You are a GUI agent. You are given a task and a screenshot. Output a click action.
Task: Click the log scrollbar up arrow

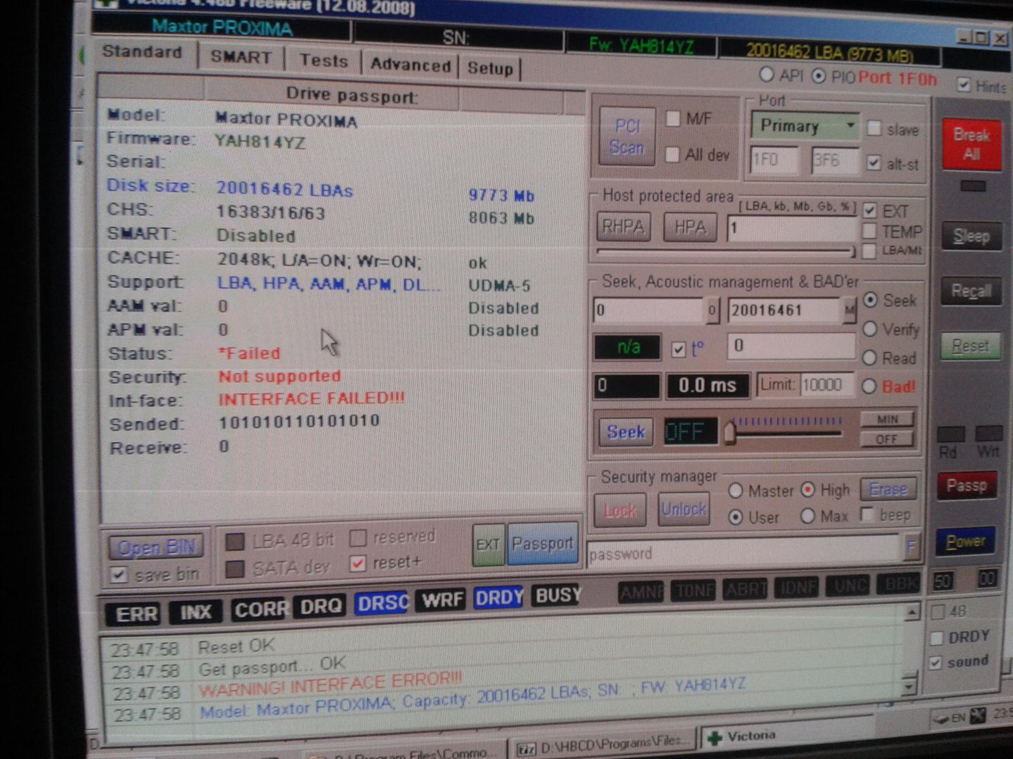912,612
